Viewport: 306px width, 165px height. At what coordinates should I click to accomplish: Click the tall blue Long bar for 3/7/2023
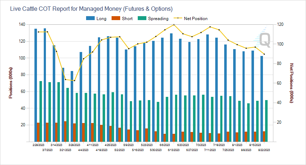(x=45, y=85)
